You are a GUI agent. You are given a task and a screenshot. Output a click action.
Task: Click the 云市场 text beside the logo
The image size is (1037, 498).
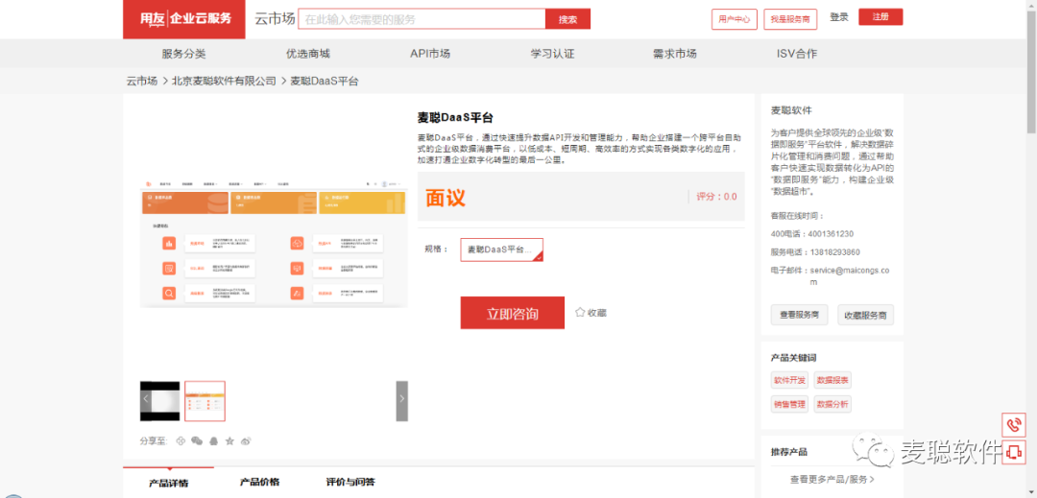[x=275, y=19]
